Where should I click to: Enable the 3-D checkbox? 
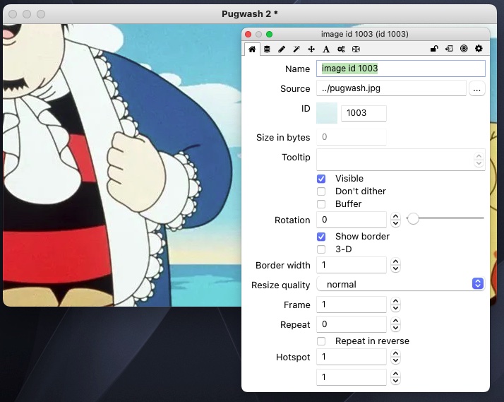pyautogui.click(x=321, y=249)
